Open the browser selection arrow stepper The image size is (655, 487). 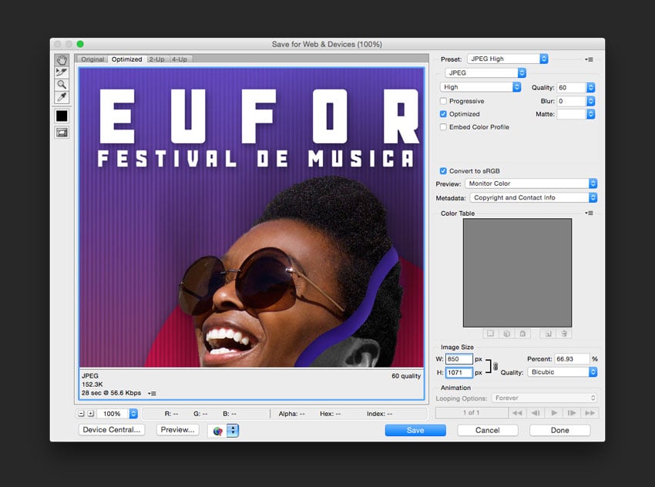(233, 431)
